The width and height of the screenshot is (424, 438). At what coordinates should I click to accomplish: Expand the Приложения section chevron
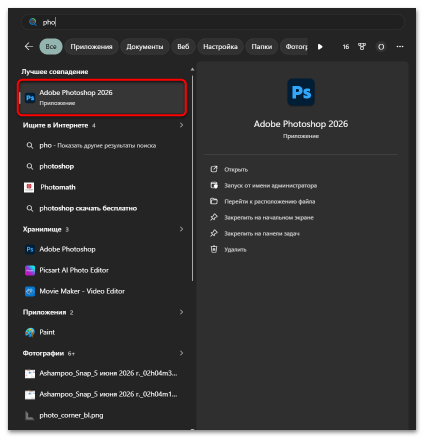181,312
